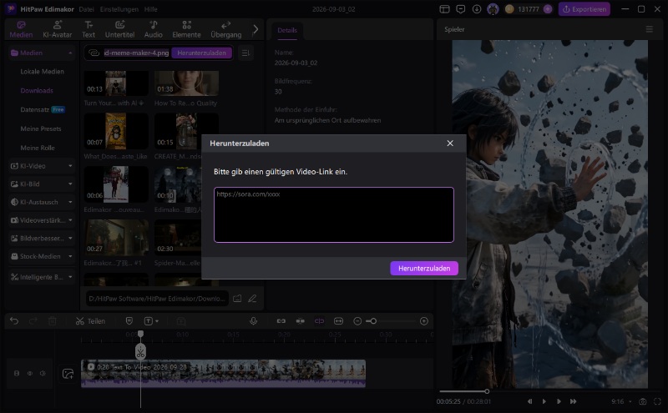The height and width of the screenshot is (413, 668).
Task: Expand the KI-Austausch section
Action: tap(41, 202)
